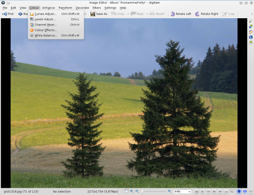Click the Rotate Right toolbar button
This screenshot has height=195, width=254.
[207, 14]
